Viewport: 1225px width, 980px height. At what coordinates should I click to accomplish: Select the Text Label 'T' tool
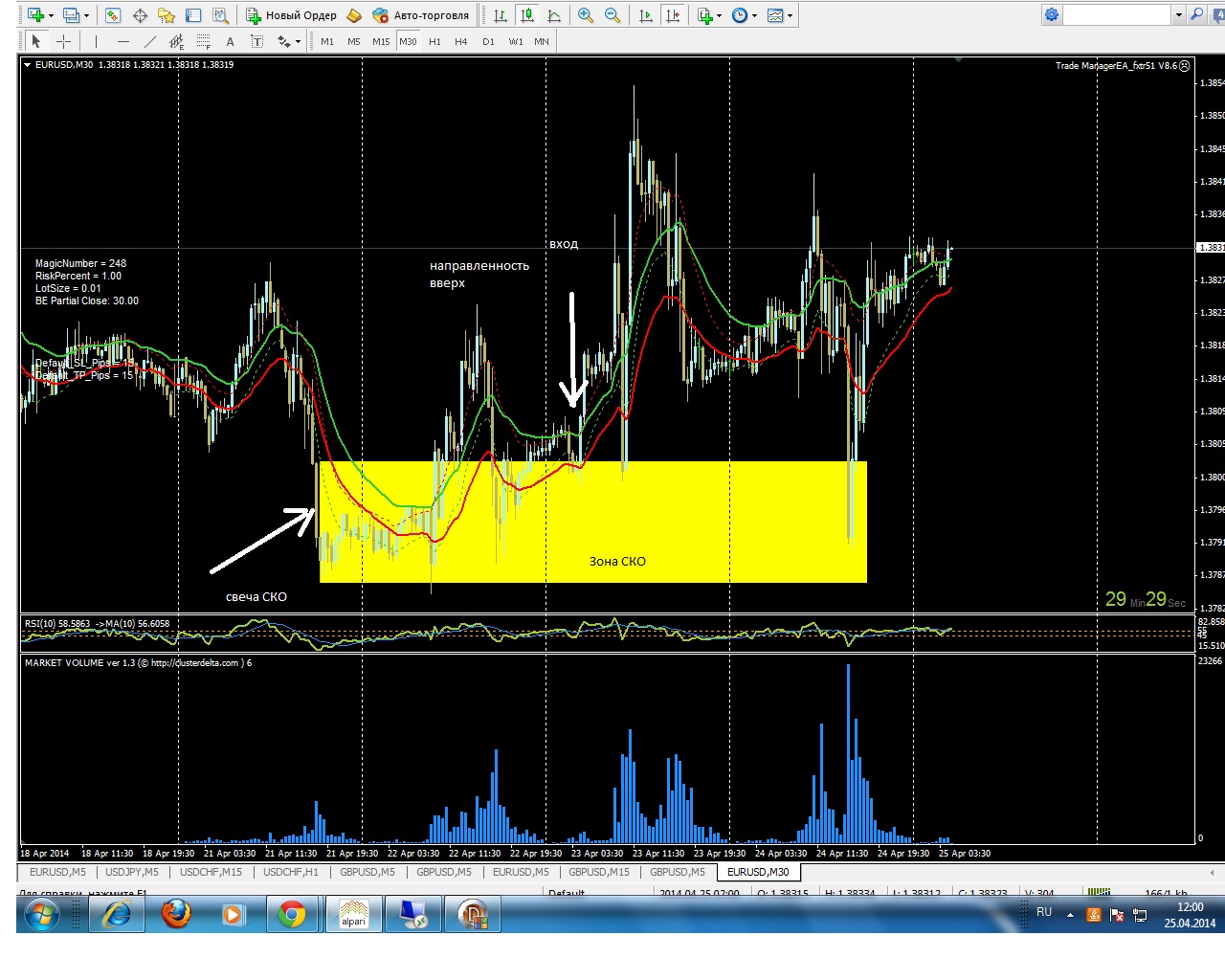click(x=256, y=41)
